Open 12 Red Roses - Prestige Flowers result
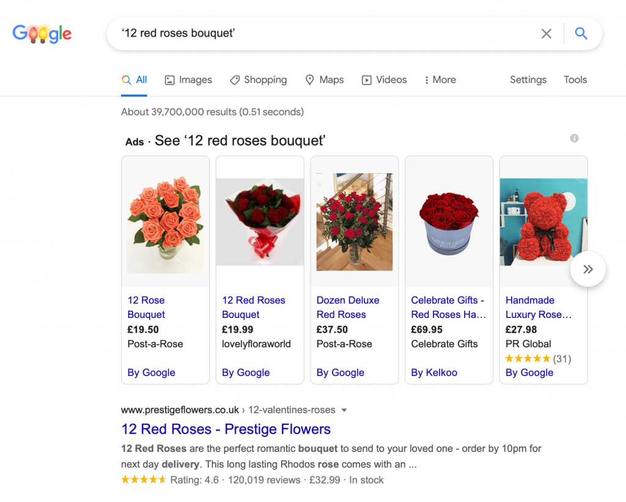The height and width of the screenshot is (502, 626). [x=226, y=429]
